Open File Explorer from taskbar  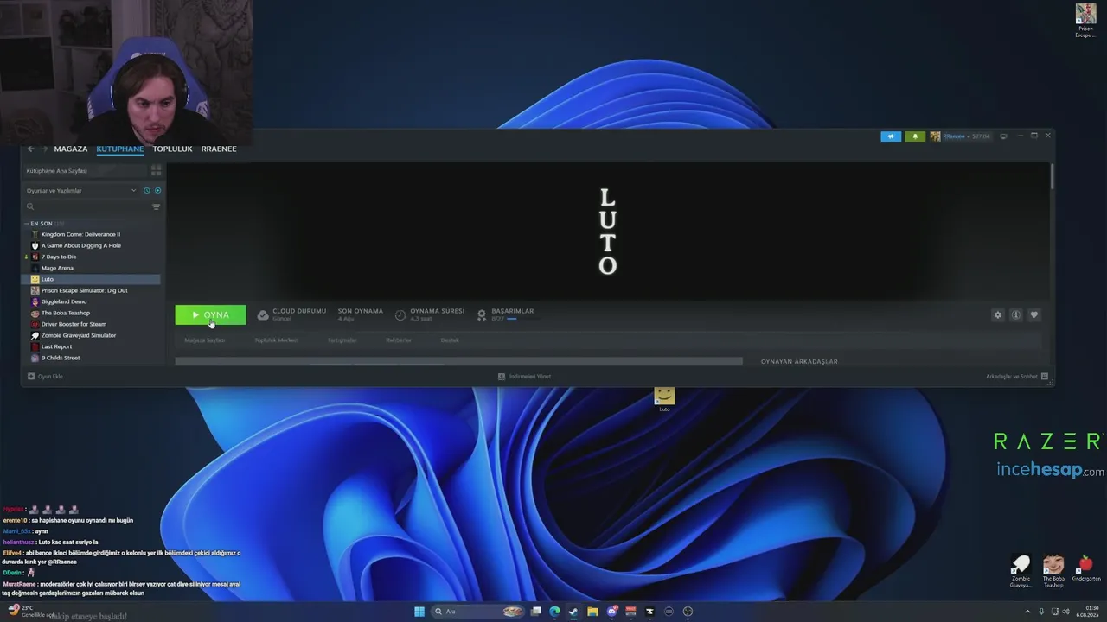tap(592, 612)
